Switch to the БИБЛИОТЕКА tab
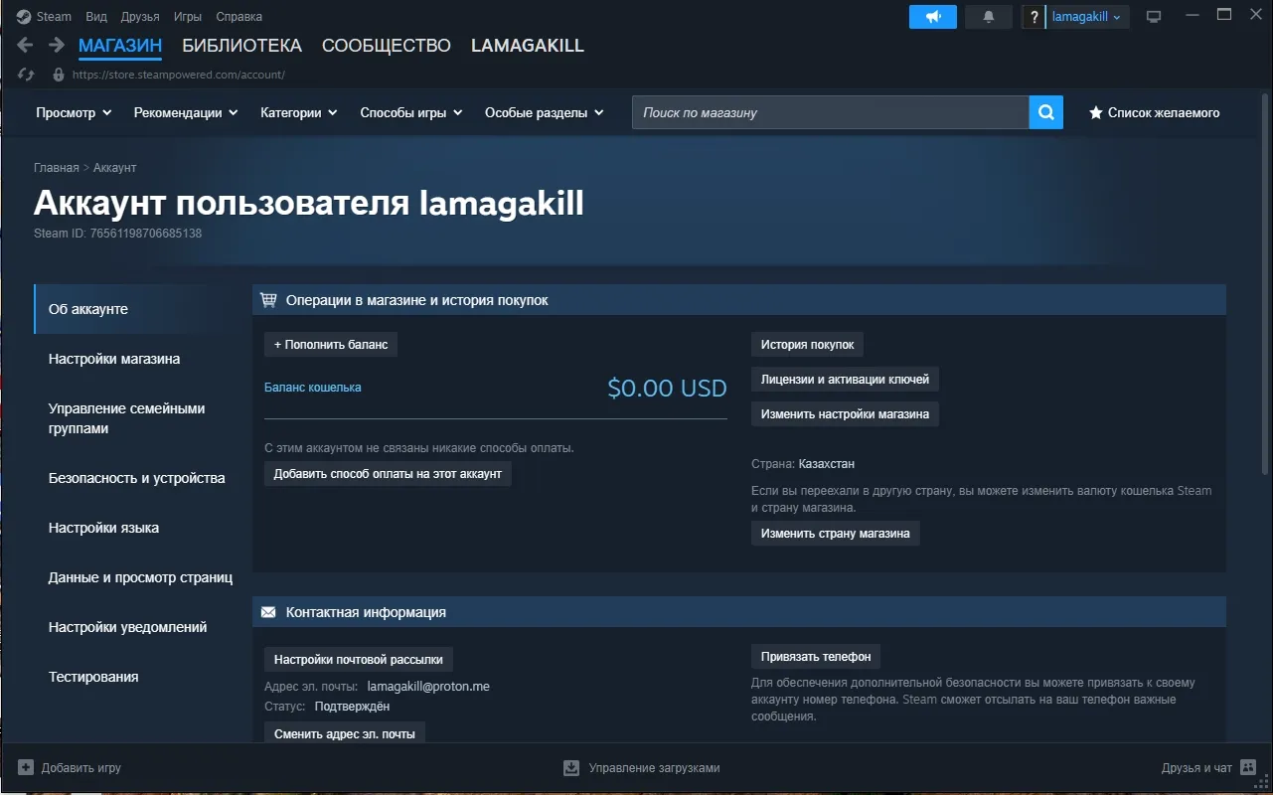1273x795 pixels. pyautogui.click(x=242, y=46)
